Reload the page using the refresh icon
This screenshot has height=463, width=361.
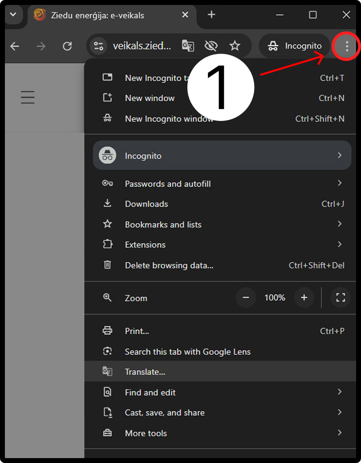(67, 46)
